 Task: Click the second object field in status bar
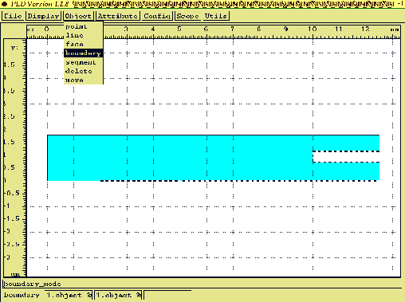click(x=118, y=295)
